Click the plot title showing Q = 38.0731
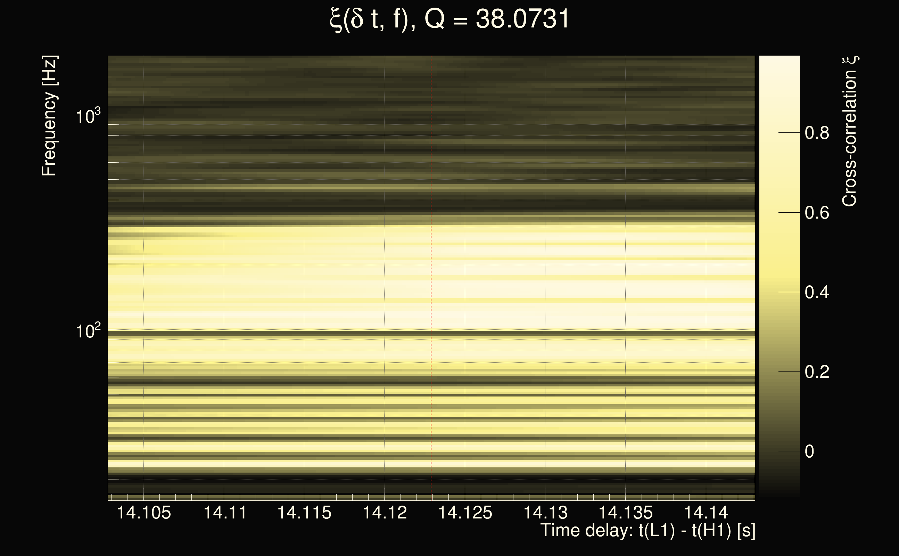The width and height of the screenshot is (899, 556). tap(449, 19)
